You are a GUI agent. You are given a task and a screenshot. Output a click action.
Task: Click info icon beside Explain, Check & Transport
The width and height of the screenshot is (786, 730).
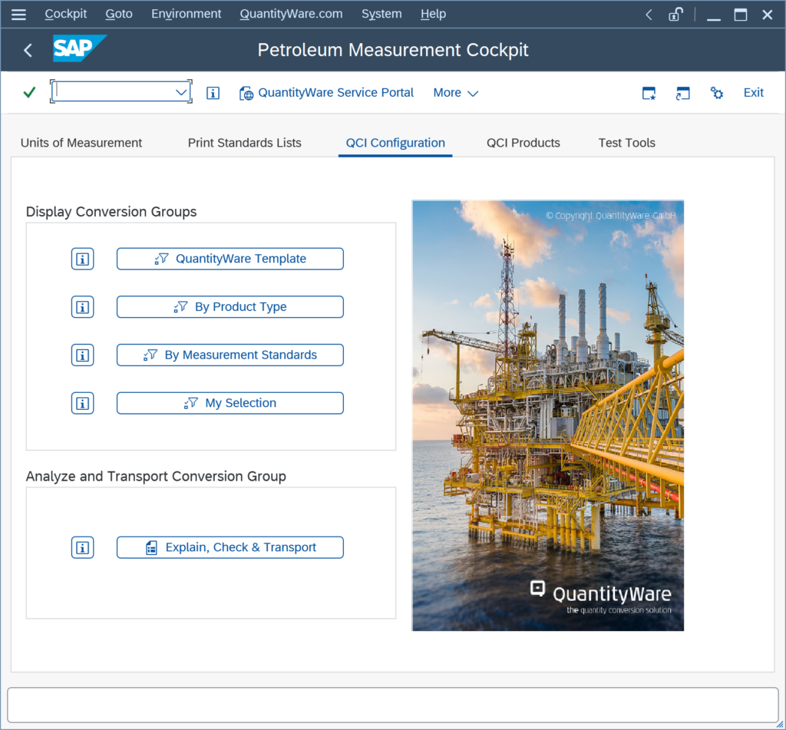[x=83, y=547]
